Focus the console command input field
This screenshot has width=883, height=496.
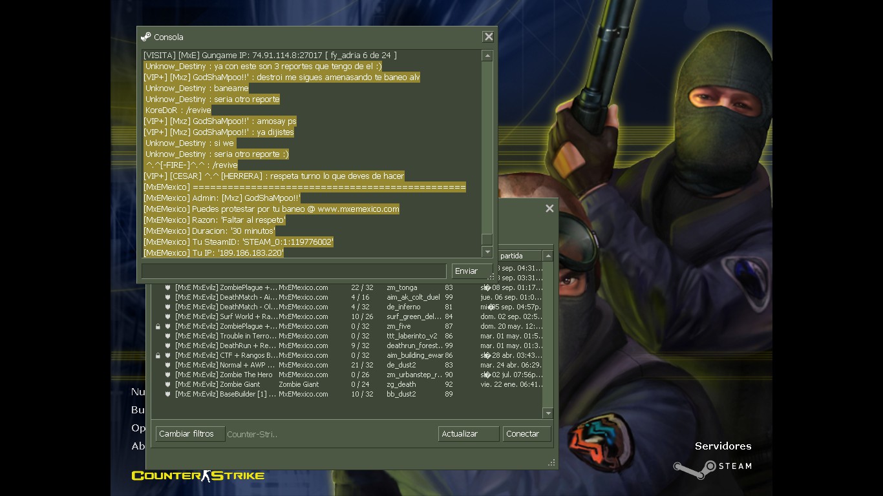294,271
